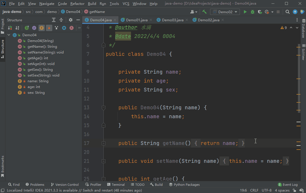Open Search Everywhere with the magnifier icon
Screen dimensions: 306x193
pos(288,12)
